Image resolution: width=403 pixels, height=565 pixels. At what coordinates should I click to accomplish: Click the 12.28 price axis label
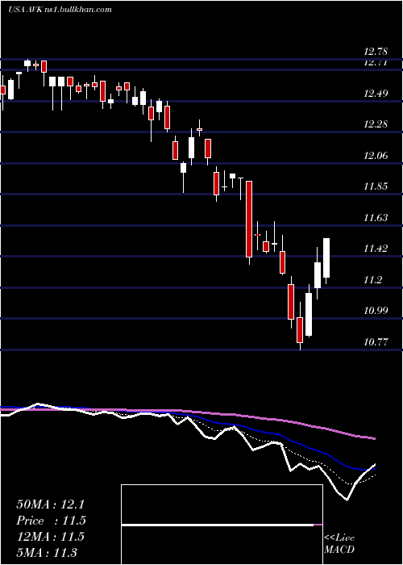pos(376,124)
